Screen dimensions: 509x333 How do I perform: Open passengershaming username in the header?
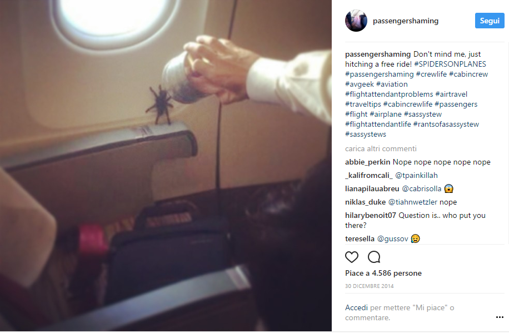pos(406,21)
